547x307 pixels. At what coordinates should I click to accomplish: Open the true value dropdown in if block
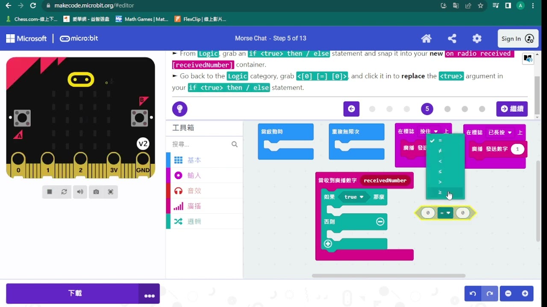tap(354, 197)
